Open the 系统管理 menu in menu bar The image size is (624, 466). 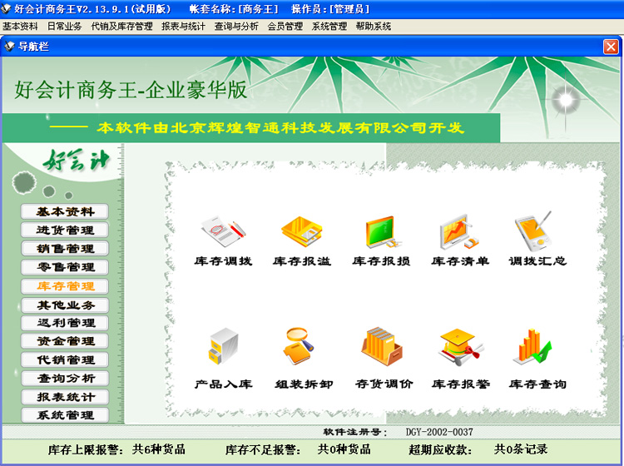329,27
